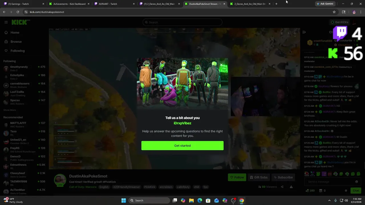Image resolution: width=365 pixels, height=205 pixels.
Task: Follow DustinAkaPokeSmot
Action: pyautogui.click(x=237, y=177)
